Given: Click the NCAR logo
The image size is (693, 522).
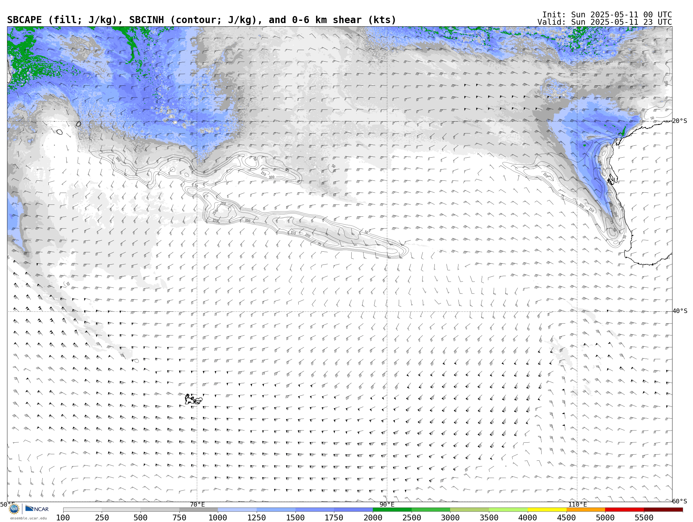Looking at the screenshot, I should tap(37, 509).
